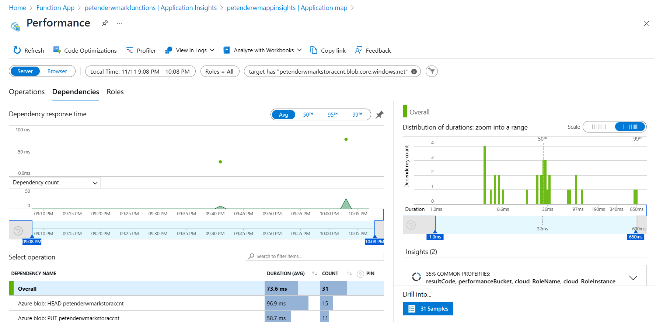Open petenderwmarkfunctions Application Insights breadcrumb
The height and width of the screenshot is (322, 656).
tap(151, 8)
